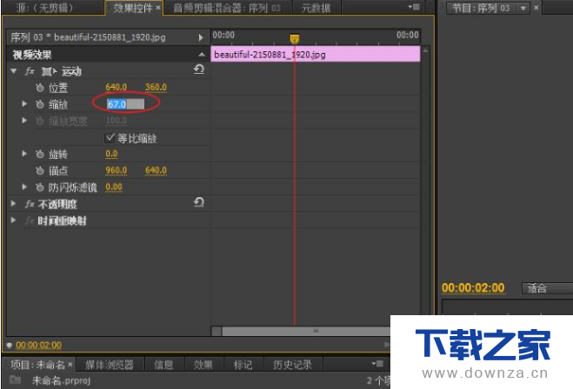Switch to the 源 (无剪辑) tab
The width and height of the screenshot is (573, 389).
[x=44, y=7]
